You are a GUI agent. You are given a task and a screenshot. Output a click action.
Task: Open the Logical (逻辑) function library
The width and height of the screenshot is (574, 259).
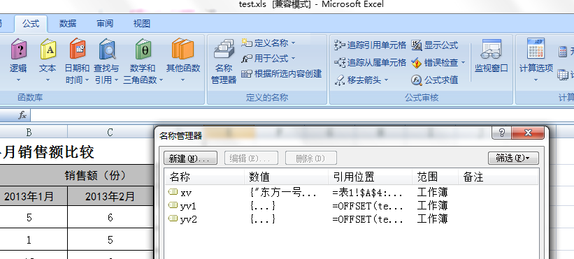point(18,60)
